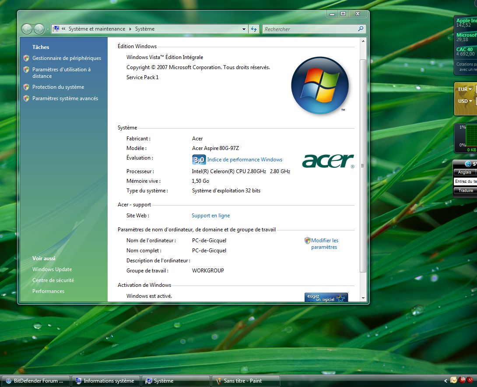Open Paramètres d'utilisation à distance
Image resolution: width=477 pixels, height=387 pixels.
tap(61, 73)
